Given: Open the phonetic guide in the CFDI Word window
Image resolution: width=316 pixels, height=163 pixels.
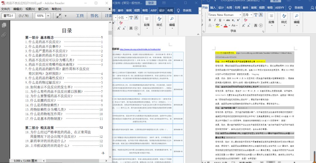Looking at the screenshot, I should click(255, 15).
